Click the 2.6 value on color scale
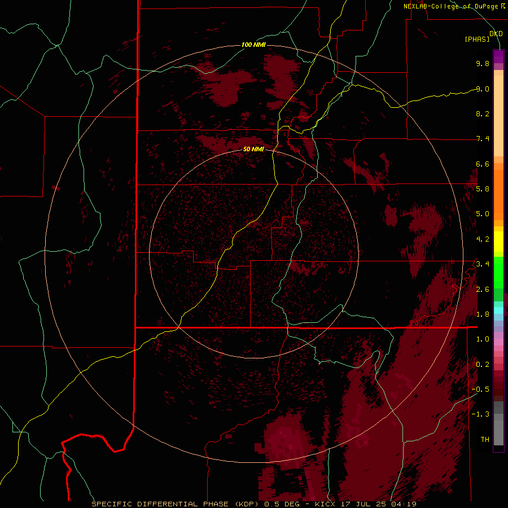This screenshot has height=508, width=508. click(483, 290)
